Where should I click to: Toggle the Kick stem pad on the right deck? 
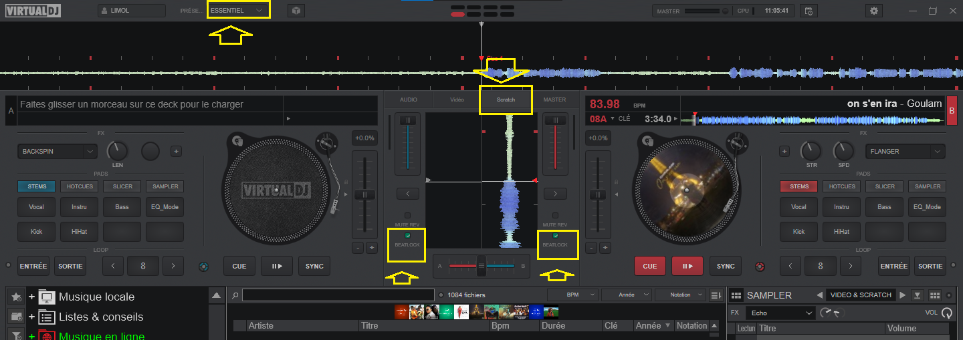[799, 232]
